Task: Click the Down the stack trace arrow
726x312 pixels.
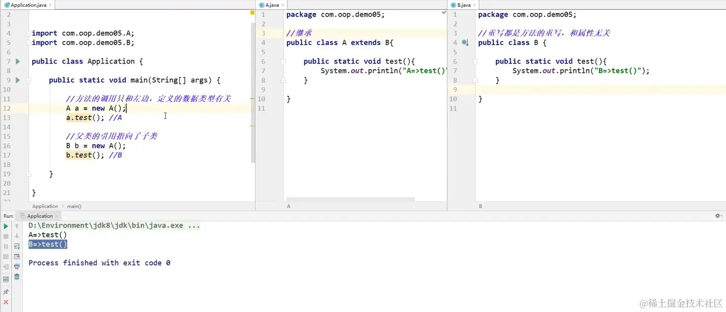Action: (17, 236)
